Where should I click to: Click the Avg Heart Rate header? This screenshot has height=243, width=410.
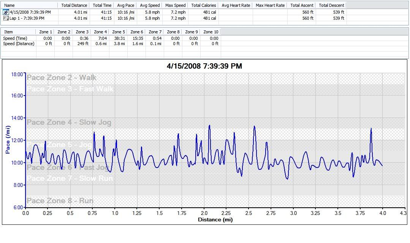pyautogui.click(x=236, y=5)
